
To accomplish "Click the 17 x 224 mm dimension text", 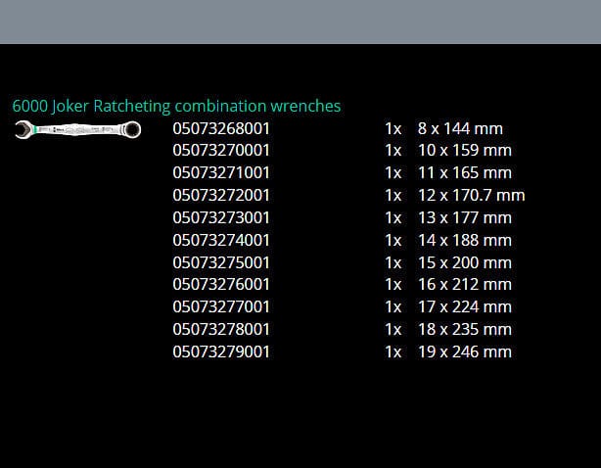I will coord(464,307).
